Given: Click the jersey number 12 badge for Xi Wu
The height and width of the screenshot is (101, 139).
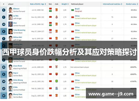Looking at the screenshot, I should (x=4, y=88).
